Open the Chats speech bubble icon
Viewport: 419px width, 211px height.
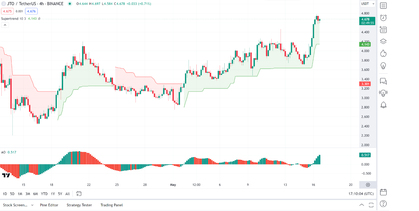[x=383, y=81]
